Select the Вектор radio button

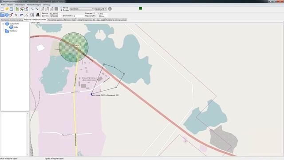61,8
